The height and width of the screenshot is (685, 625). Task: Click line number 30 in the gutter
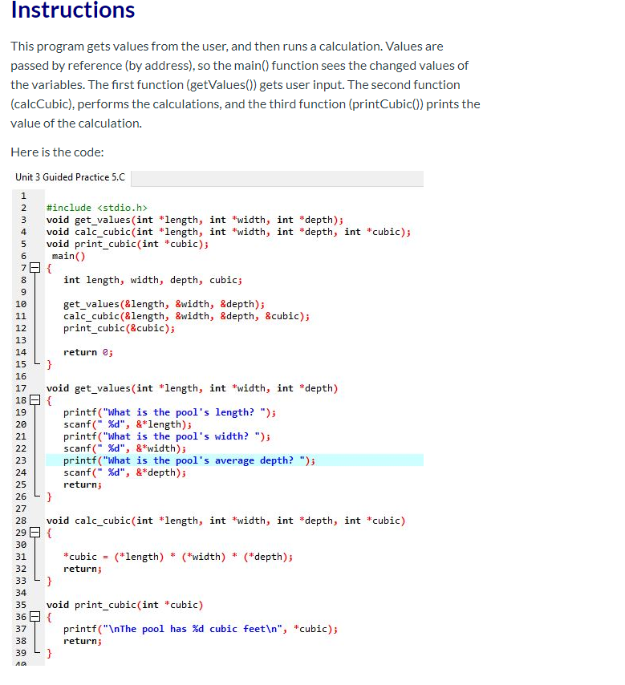[21, 545]
